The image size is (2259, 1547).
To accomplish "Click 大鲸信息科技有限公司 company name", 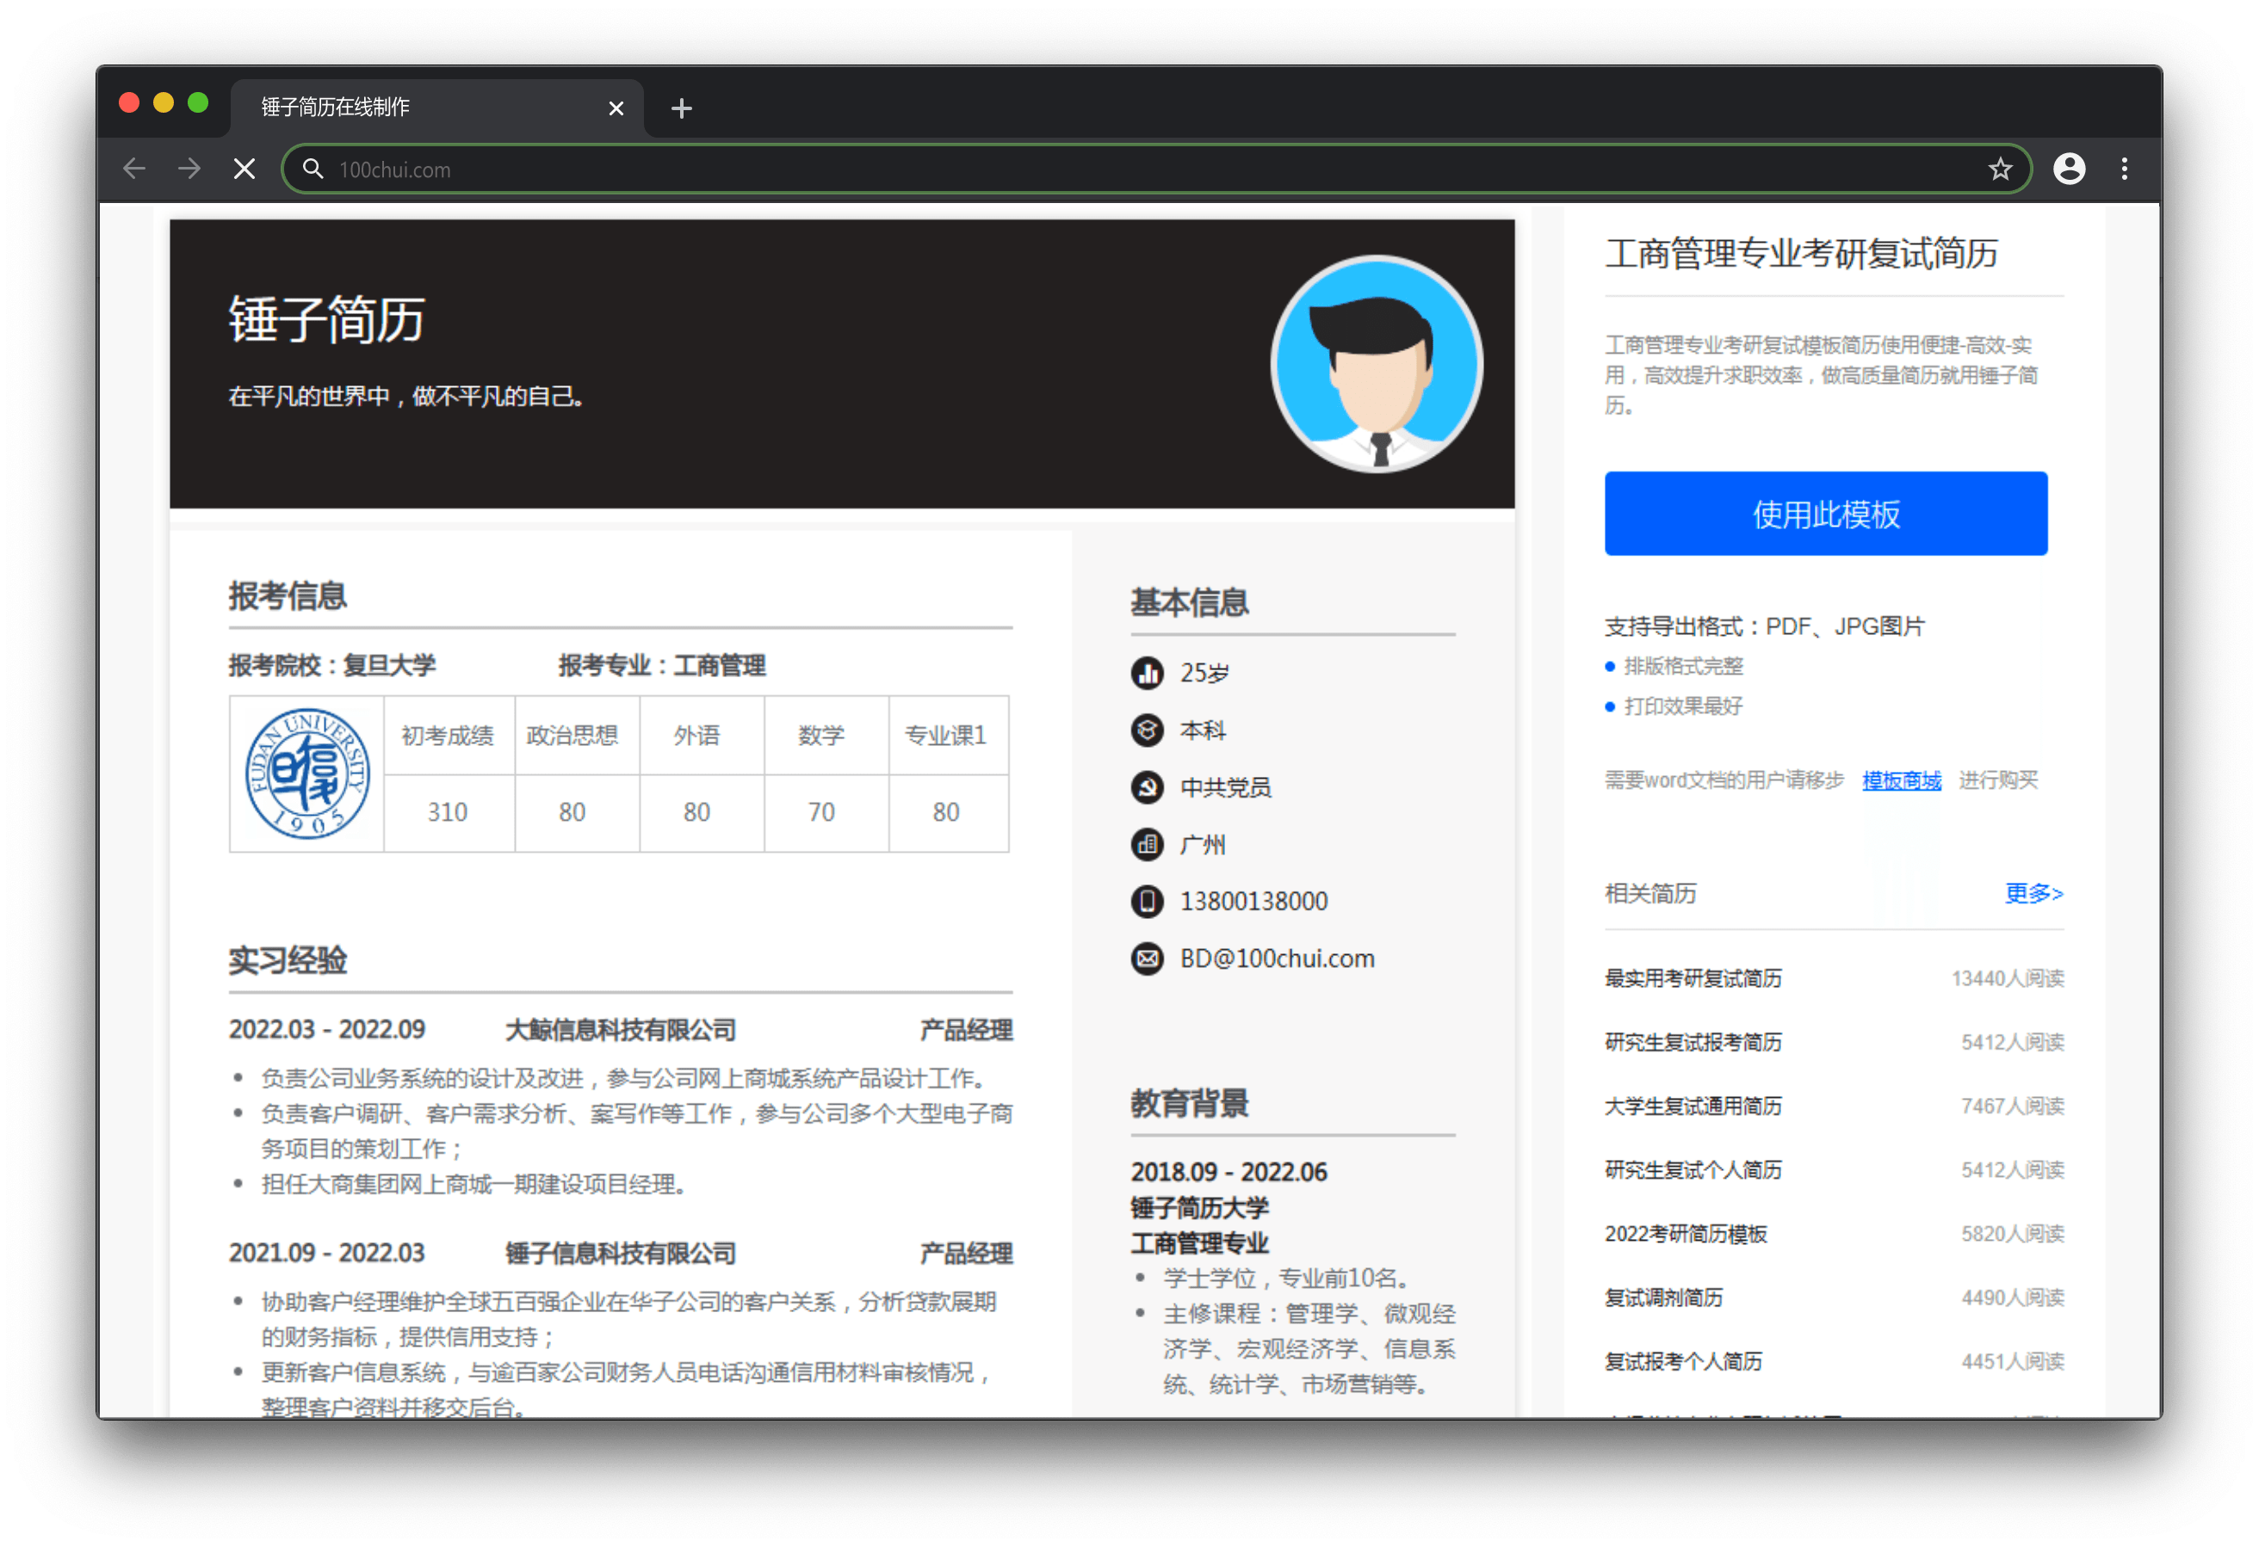I will coord(620,1030).
